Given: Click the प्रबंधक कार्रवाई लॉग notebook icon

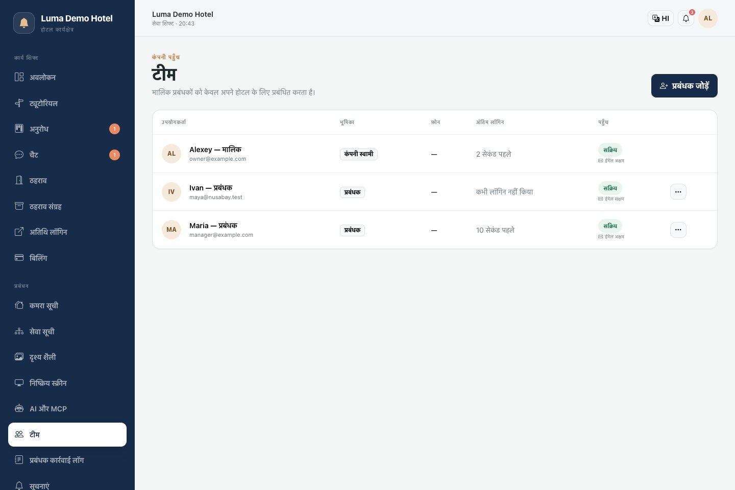Looking at the screenshot, I should tap(19, 460).
